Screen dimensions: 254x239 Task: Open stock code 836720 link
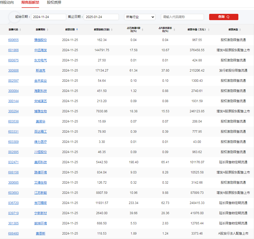[14, 203]
